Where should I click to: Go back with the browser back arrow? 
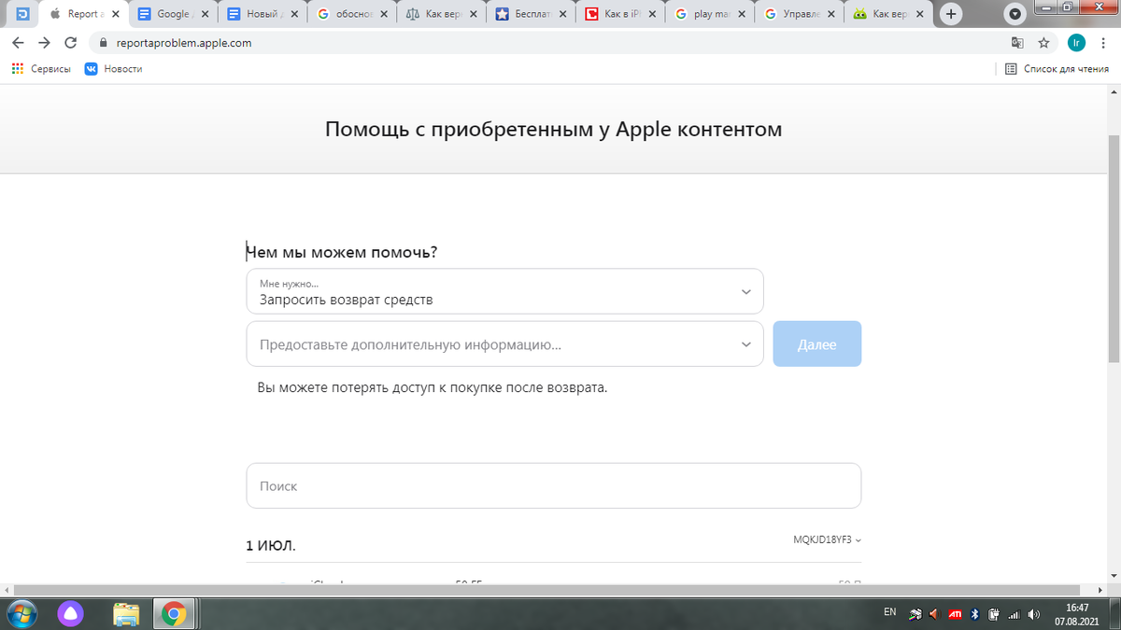(18, 43)
